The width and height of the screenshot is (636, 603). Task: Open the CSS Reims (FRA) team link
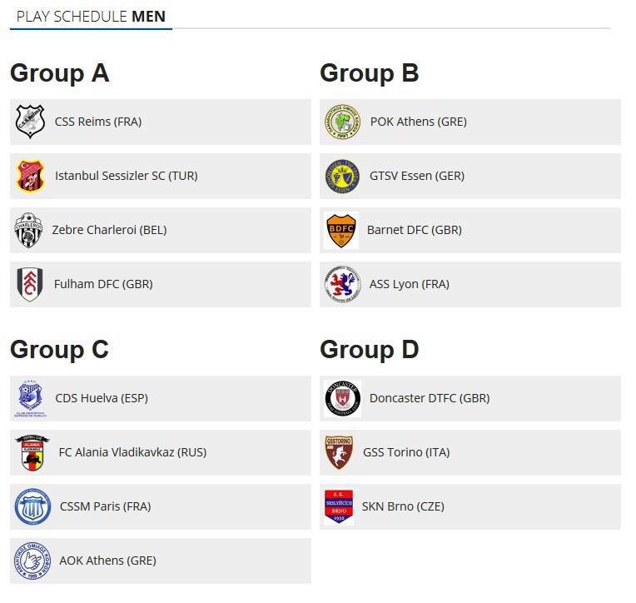coord(98,122)
